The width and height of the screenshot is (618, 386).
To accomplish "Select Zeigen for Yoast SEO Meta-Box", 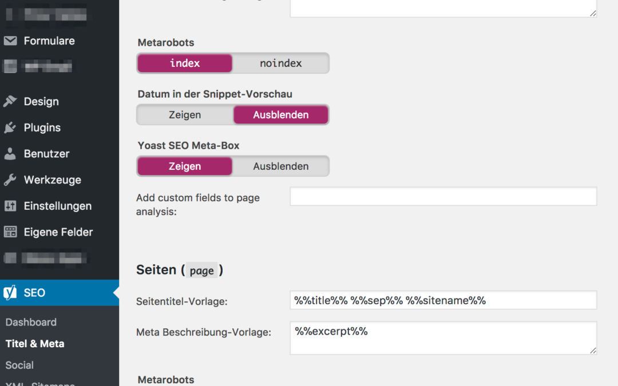I will 185,166.
